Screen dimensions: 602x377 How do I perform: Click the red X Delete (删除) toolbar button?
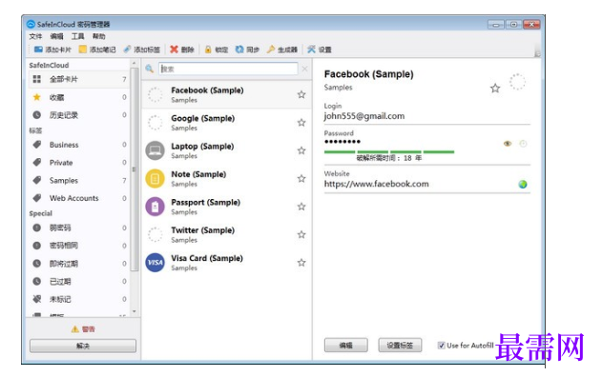click(182, 50)
